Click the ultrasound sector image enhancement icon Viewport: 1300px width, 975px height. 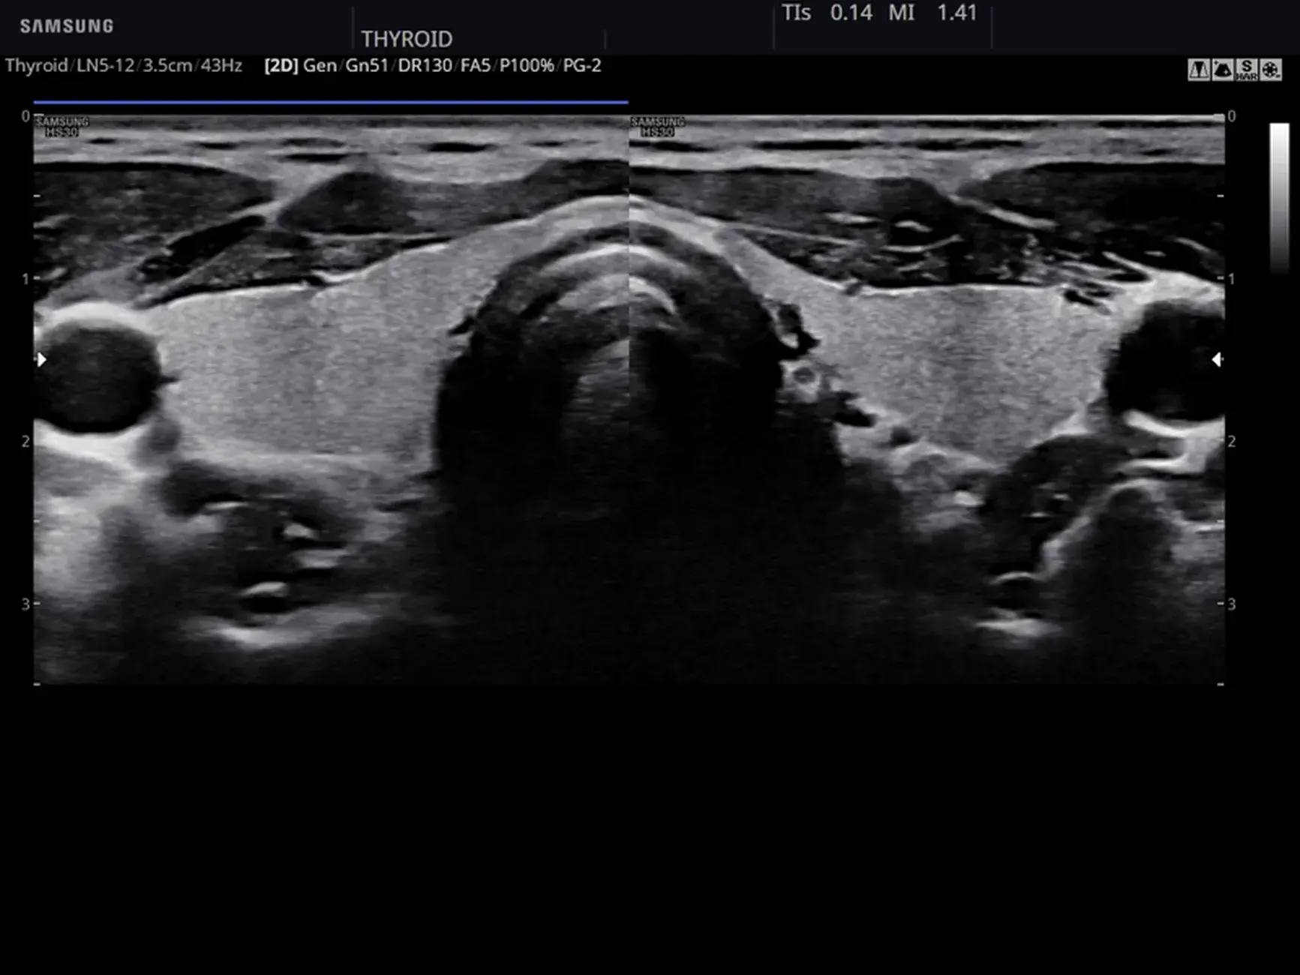[x=1222, y=70]
